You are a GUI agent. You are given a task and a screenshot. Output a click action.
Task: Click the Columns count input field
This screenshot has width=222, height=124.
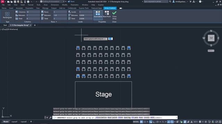(x=33, y=12)
